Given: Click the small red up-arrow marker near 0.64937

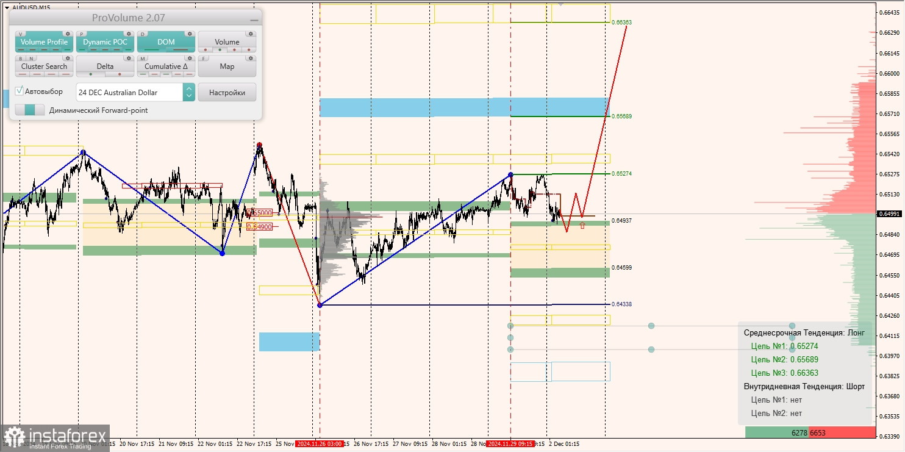Looking at the screenshot, I should pos(582,226).
